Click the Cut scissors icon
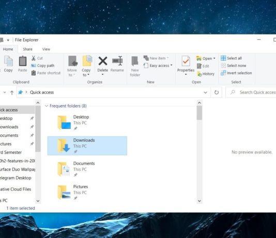276x238 pixels. [x=34, y=58]
